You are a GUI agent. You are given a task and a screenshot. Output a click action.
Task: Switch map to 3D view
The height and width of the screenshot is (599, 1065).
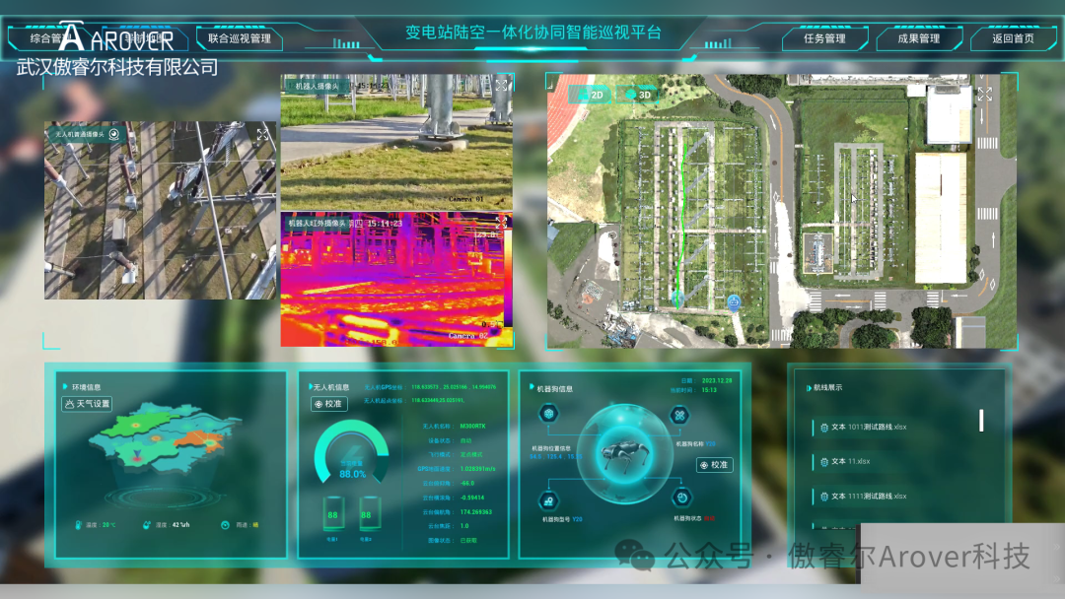click(638, 95)
